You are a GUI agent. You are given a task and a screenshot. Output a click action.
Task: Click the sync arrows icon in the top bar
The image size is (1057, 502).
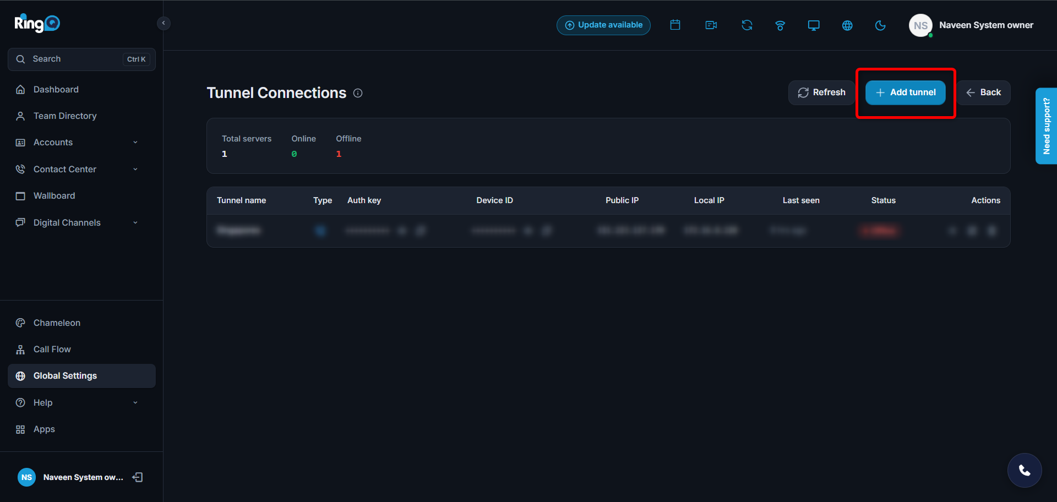click(x=747, y=25)
